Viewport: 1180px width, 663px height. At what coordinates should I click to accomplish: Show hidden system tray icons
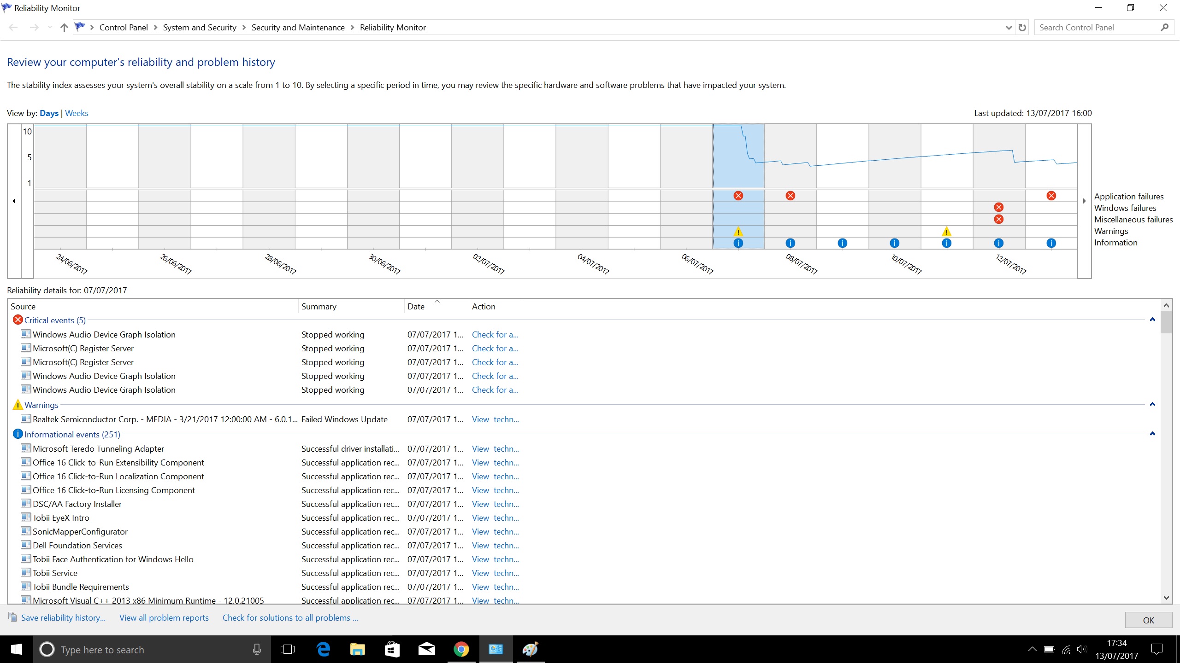[1032, 650]
